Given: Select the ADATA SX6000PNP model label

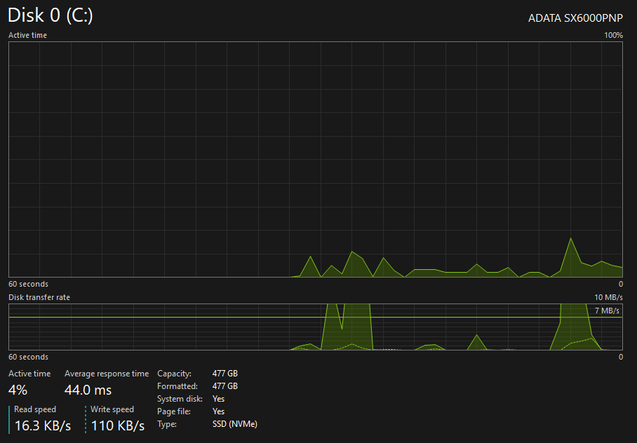Looking at the screenshot, I should (575, 18).
